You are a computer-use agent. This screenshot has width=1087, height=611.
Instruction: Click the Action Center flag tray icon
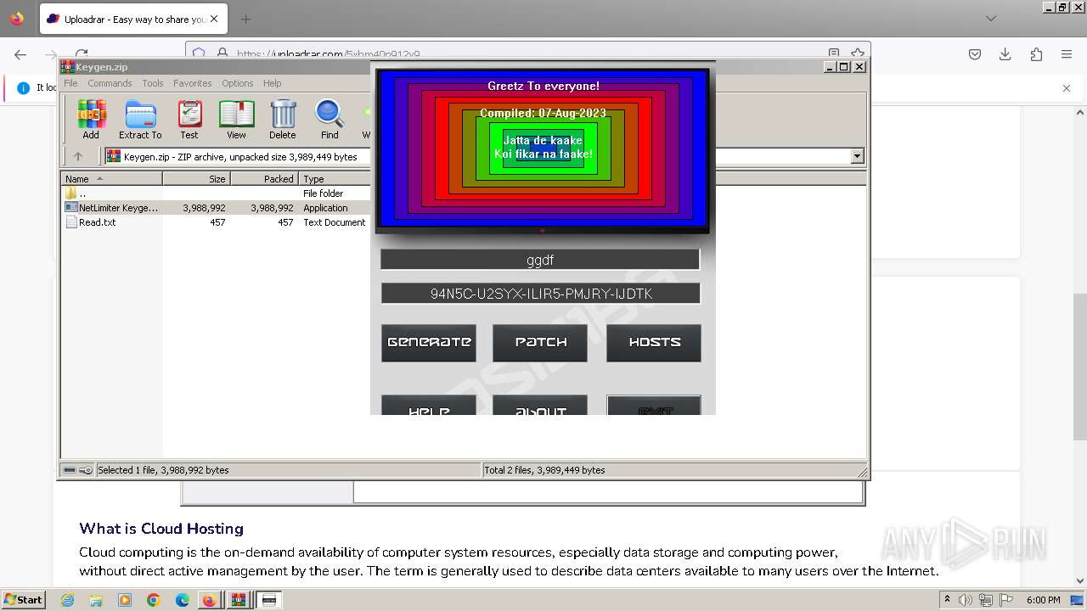(x=1005, y=600)
